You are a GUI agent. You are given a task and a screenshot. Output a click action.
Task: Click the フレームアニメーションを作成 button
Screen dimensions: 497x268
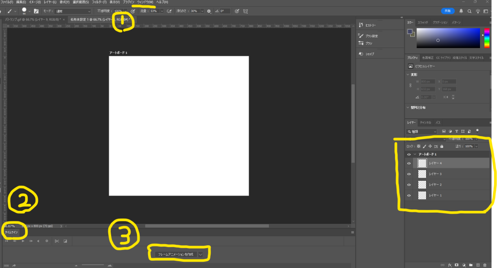pos(176,254)
